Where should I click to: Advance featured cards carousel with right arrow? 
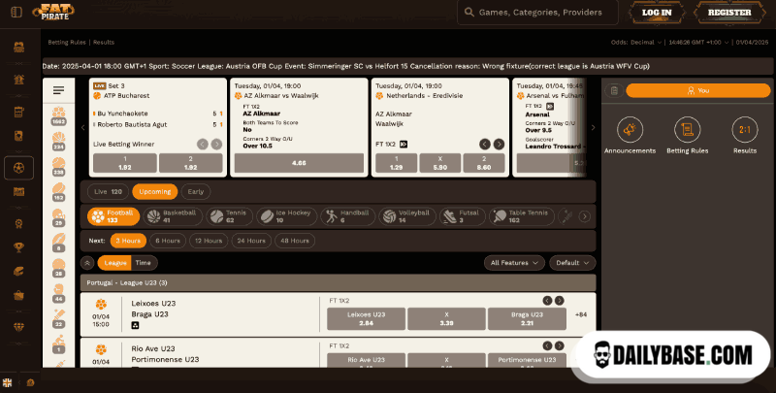[x=593, y=128]
